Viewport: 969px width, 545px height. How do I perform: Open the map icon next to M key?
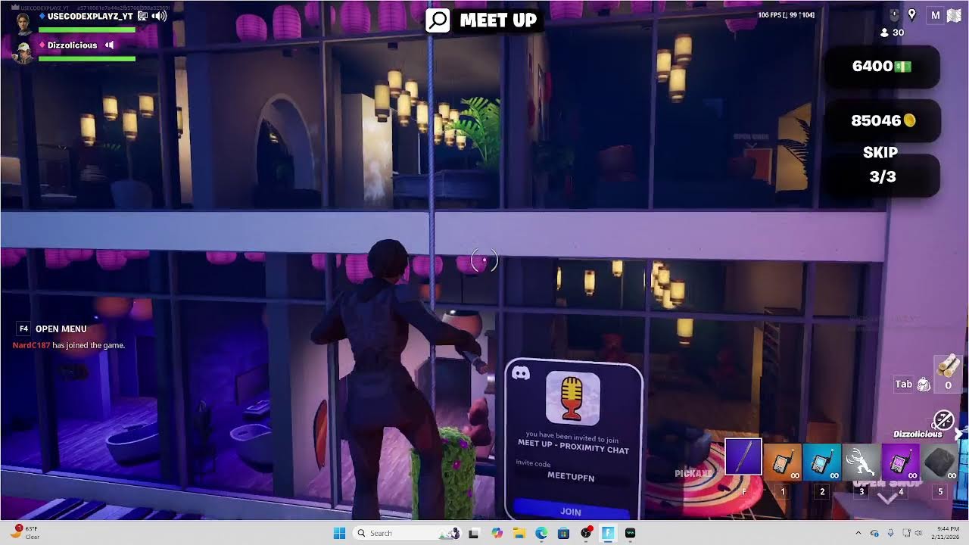954,15
